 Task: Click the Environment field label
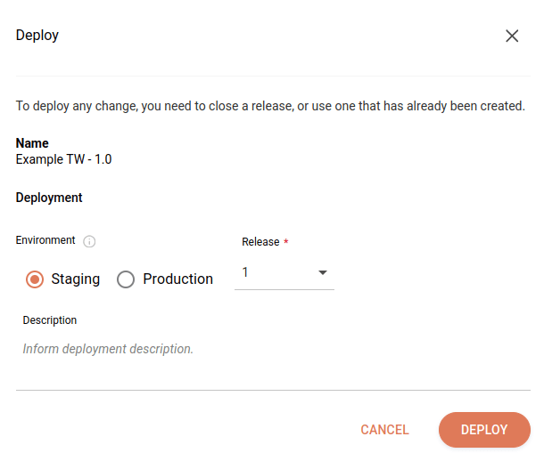45,240
